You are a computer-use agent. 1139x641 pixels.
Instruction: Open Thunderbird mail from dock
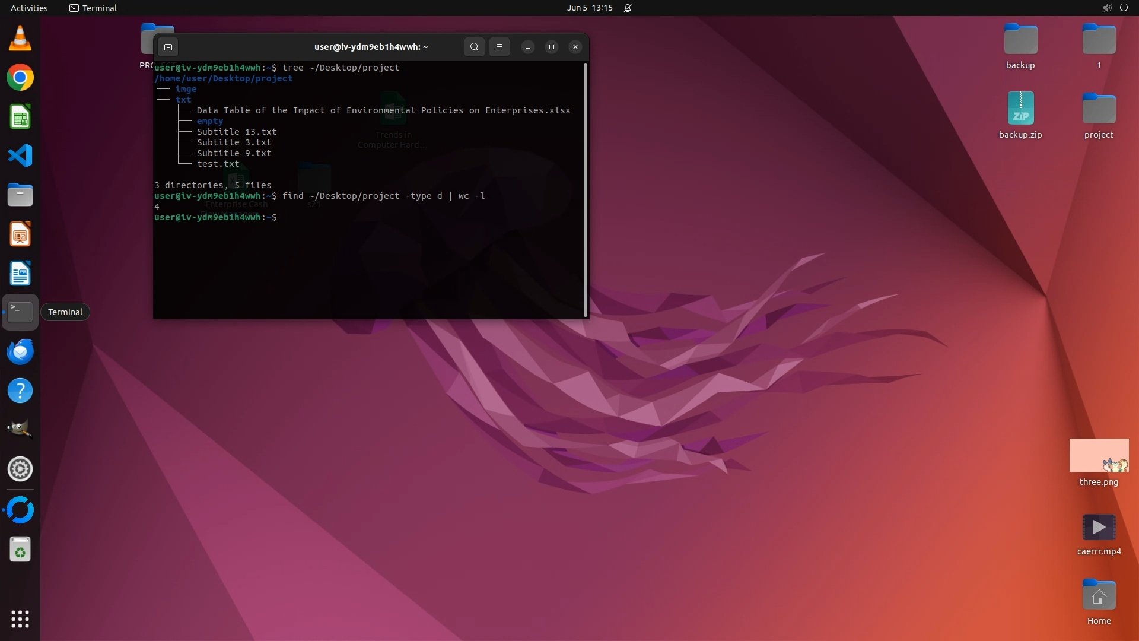click(20, 352)
